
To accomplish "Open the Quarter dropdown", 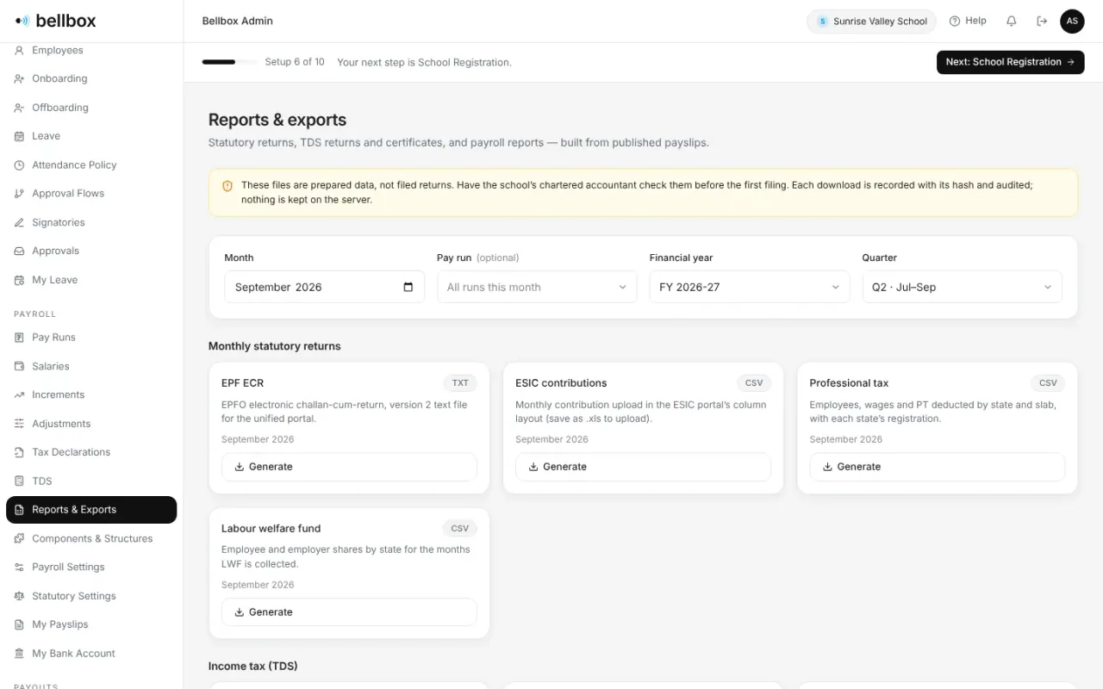I will [962, 287].
